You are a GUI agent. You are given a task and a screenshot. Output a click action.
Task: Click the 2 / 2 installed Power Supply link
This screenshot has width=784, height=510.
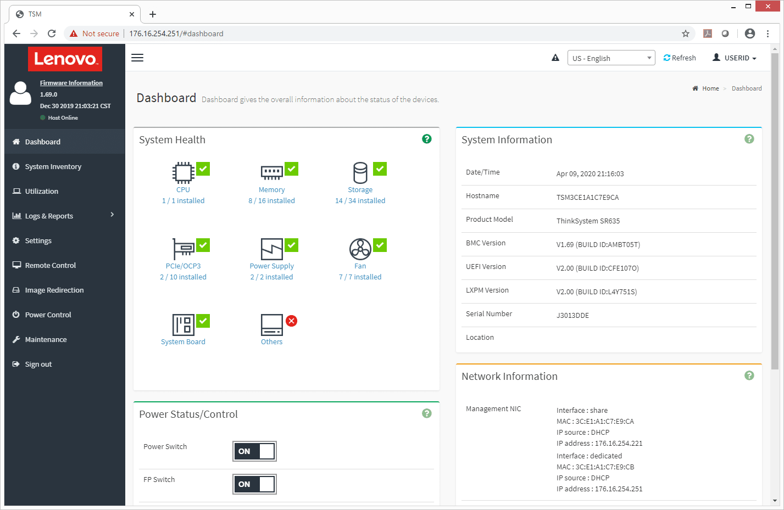coord(271,277)
